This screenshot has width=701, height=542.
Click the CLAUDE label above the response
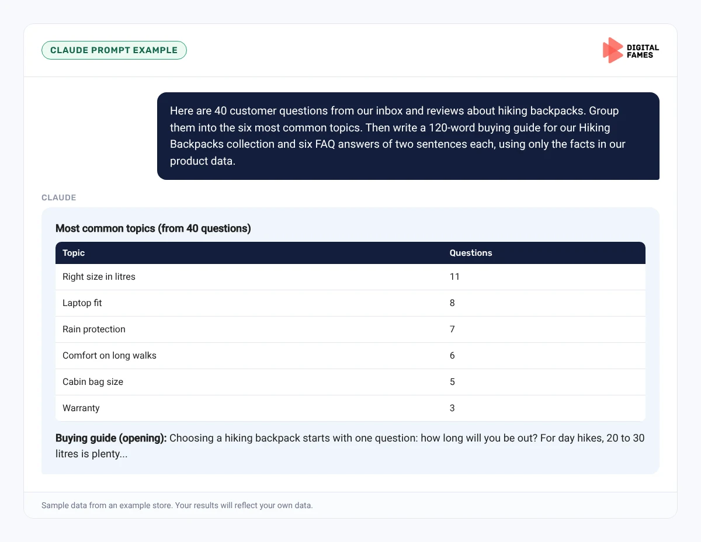click(59, 197)
